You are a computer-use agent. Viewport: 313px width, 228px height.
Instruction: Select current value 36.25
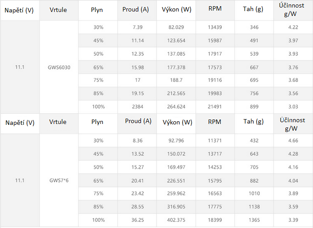point(137,220)
